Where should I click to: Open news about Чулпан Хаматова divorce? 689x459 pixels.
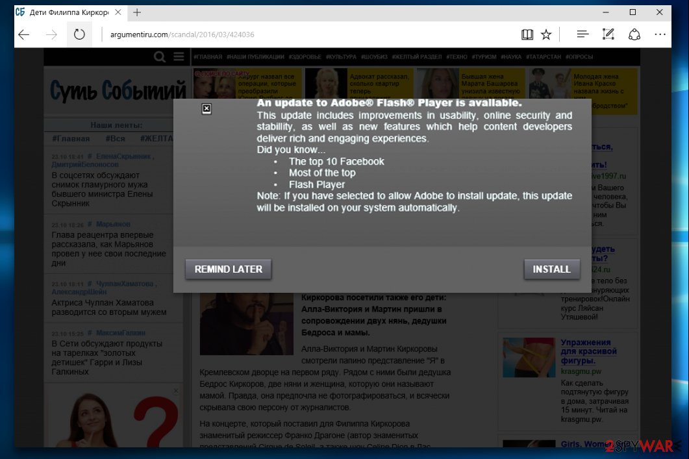(x=108, y=308)
